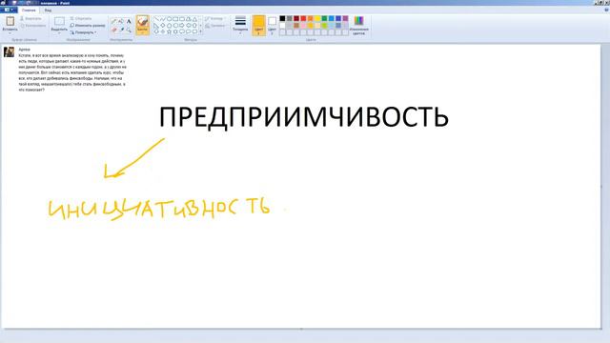Image resolution: width=610 pixels, height=343 pixels.
Task: Select the Fill with color bucket tool
Action: pyautogui.click(x=121, y=21)
